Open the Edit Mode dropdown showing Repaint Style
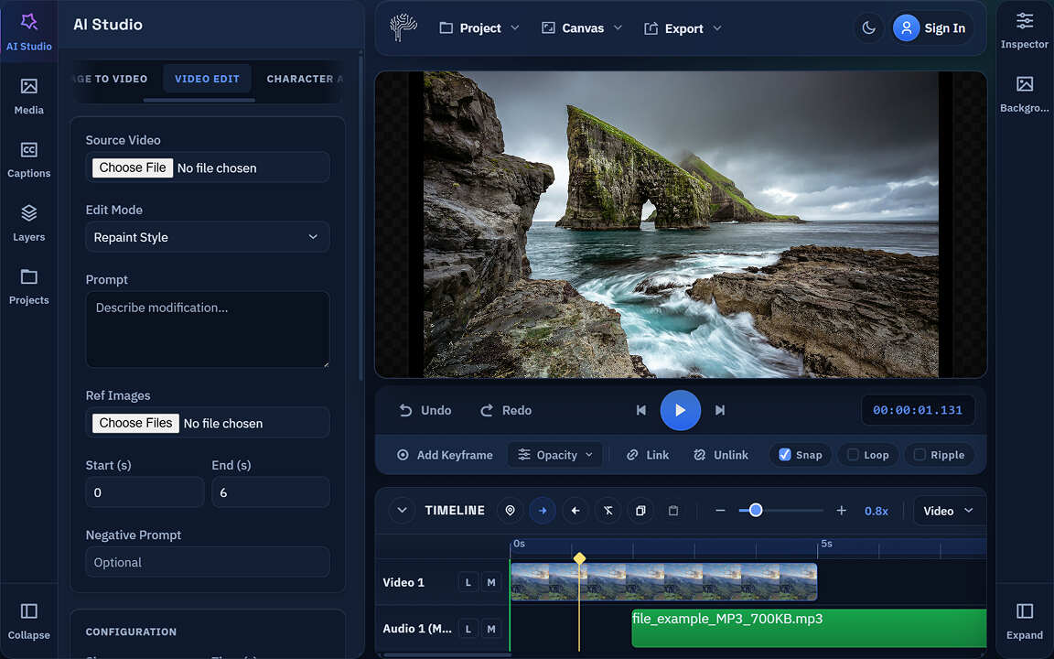 (207, 237)
